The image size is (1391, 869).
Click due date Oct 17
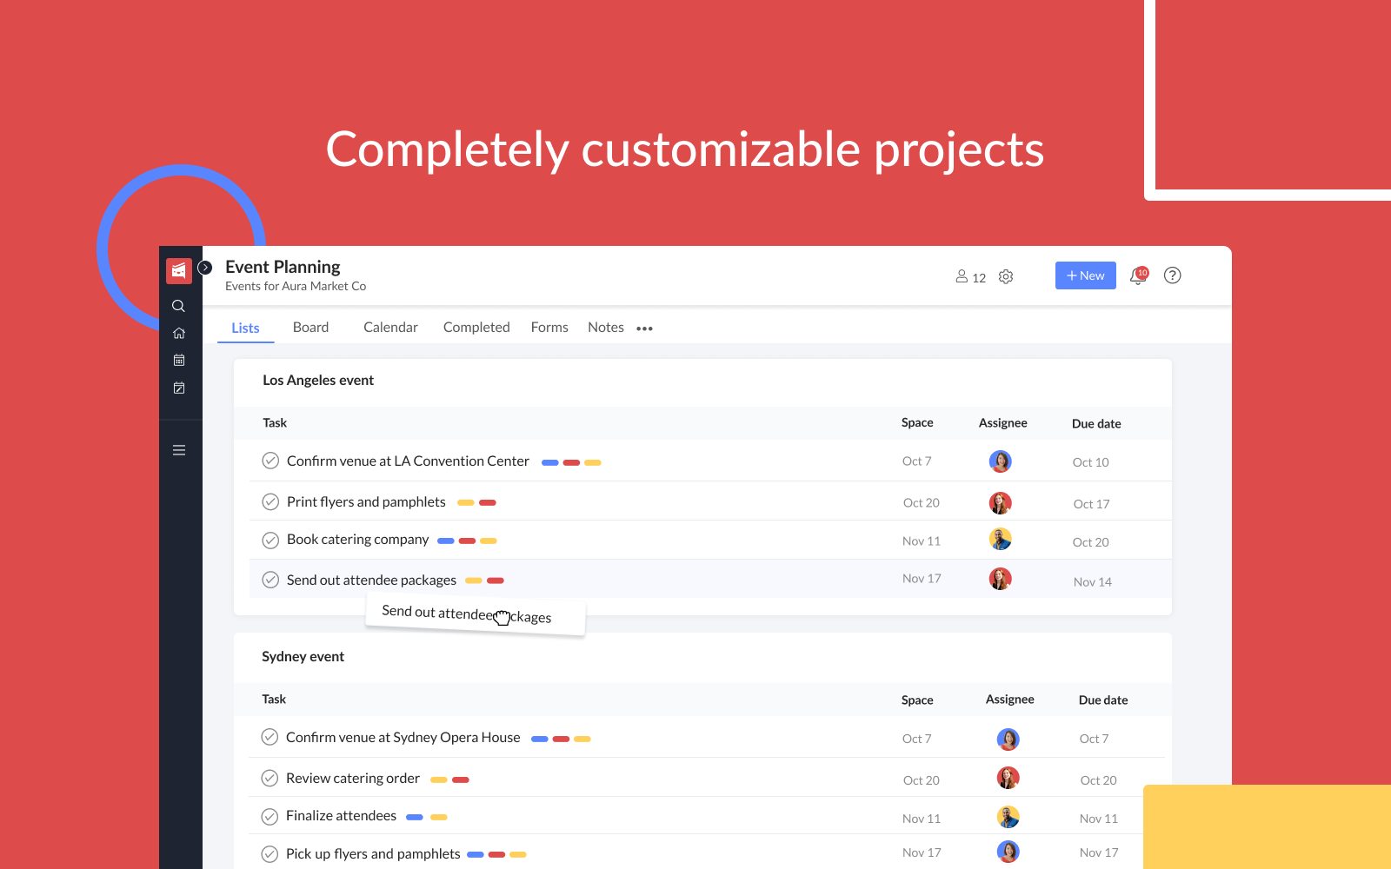point(1091,504)
